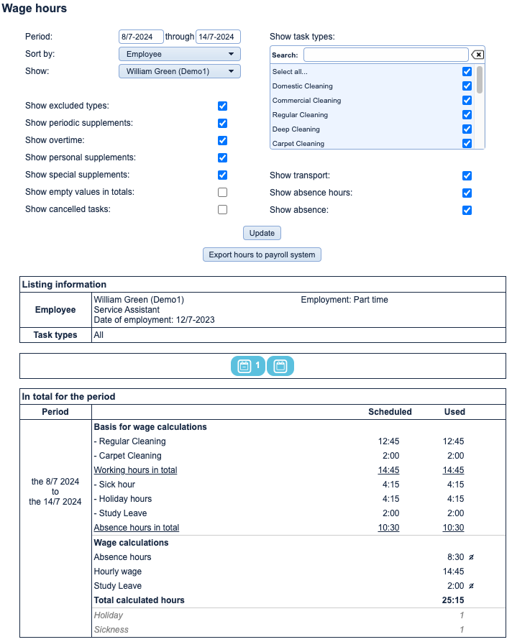Viewport: 512px width, 642px height.
Task: Toggle Show periodic supplements checkbox
Action: click(x=222, y=123)
